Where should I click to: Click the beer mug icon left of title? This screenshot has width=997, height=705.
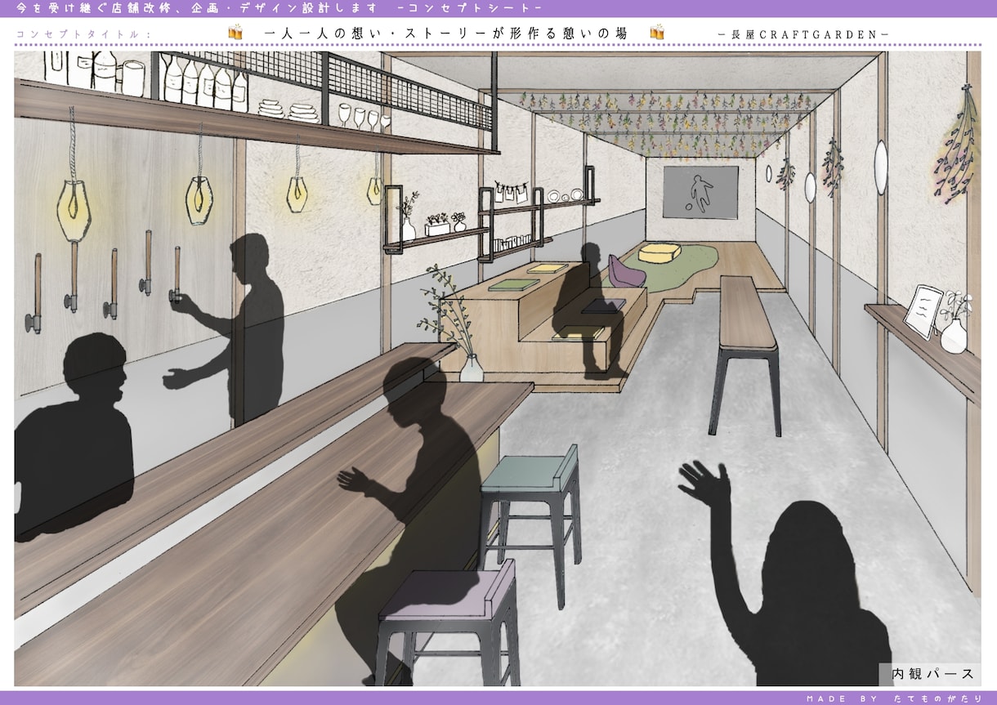[x=235, y=33]
